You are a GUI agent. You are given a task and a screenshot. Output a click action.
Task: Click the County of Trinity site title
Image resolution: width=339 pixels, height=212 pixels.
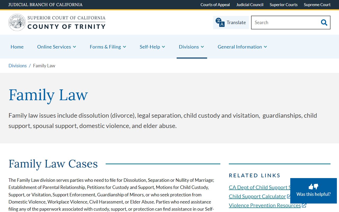[66, 26]
